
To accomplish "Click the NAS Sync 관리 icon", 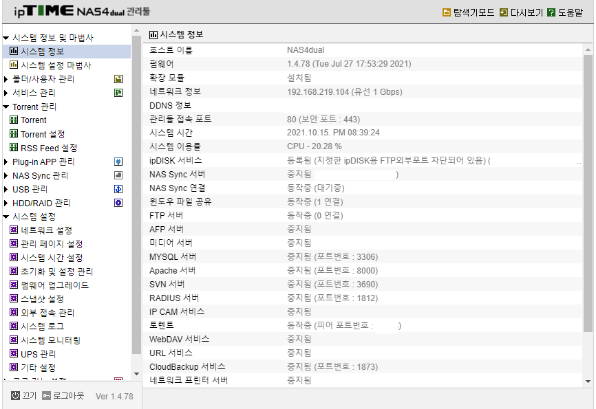I will tap(118, 175).
